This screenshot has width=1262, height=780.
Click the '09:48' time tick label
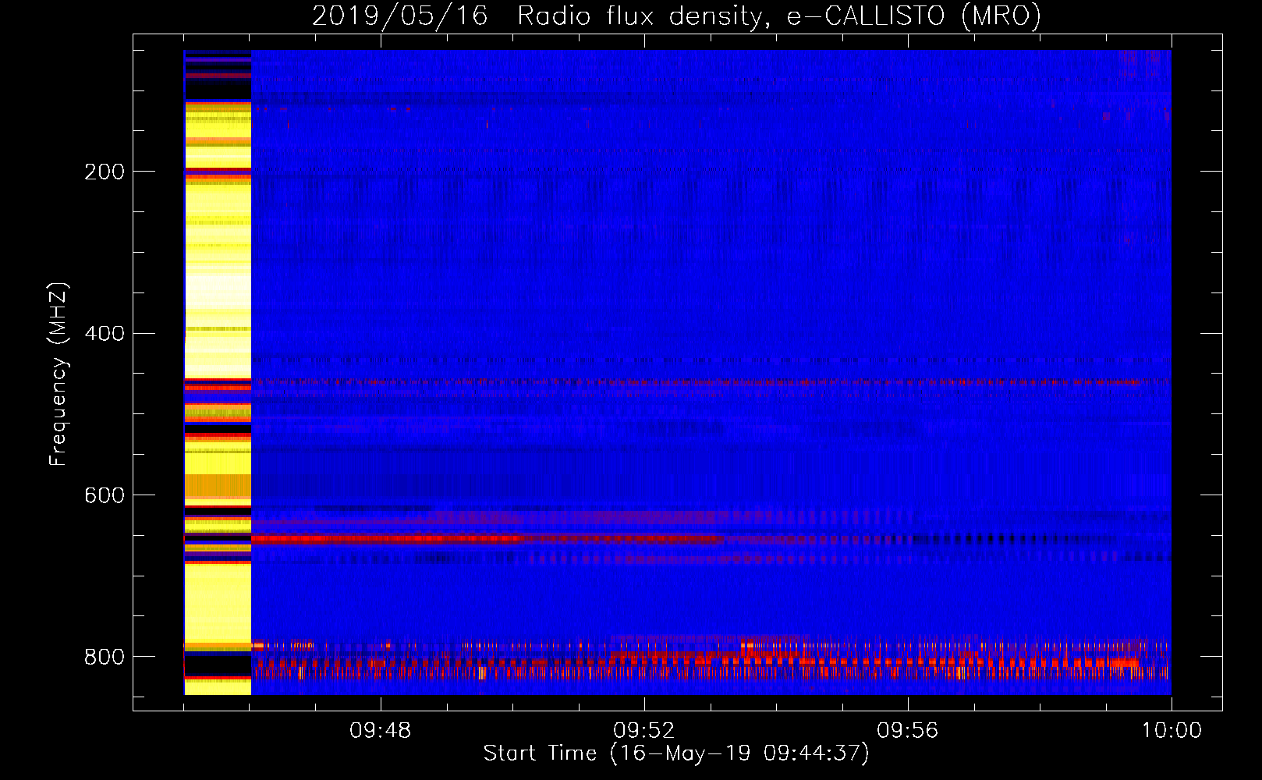click(381, 731)
